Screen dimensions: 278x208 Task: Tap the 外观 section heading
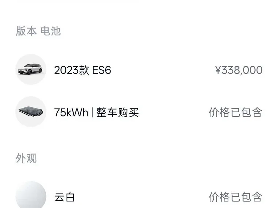tap(26, 158)
